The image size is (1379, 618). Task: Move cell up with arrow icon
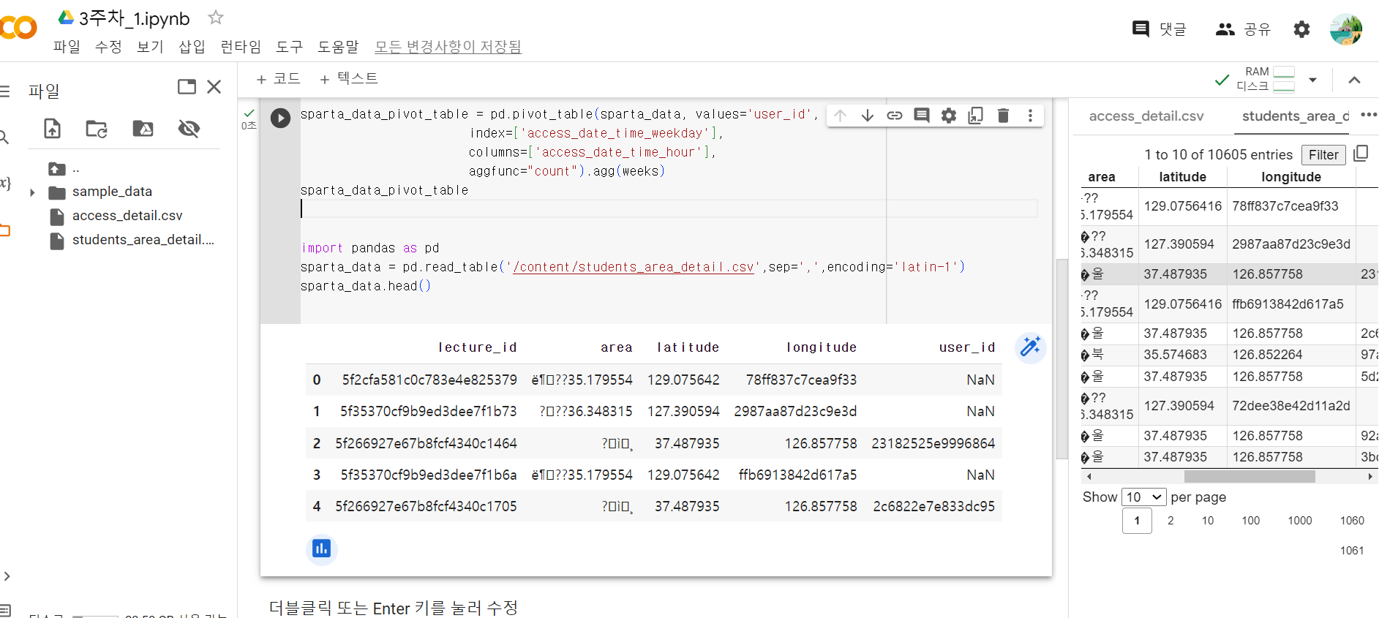point(840,116)
